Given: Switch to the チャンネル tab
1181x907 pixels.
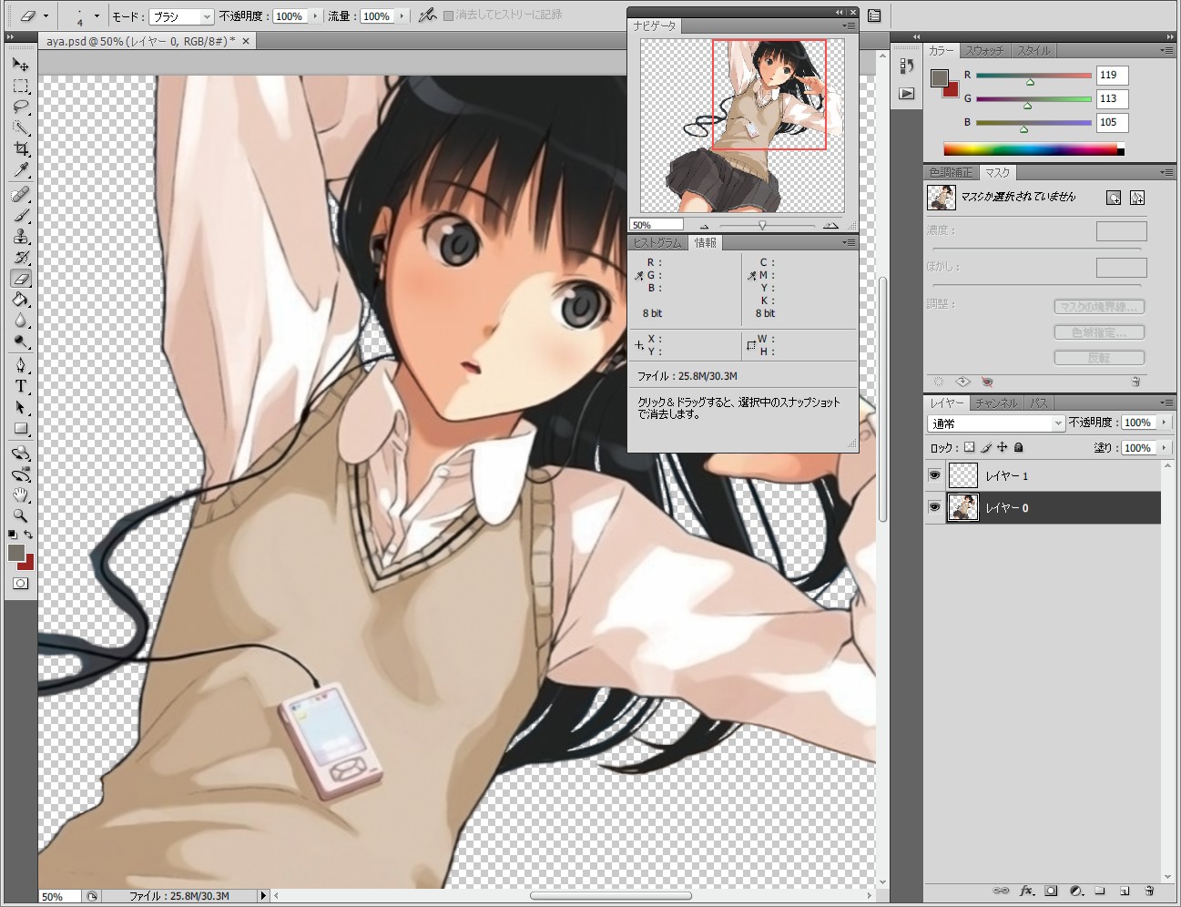Looking at the screenshot, I should pos(996,403).
